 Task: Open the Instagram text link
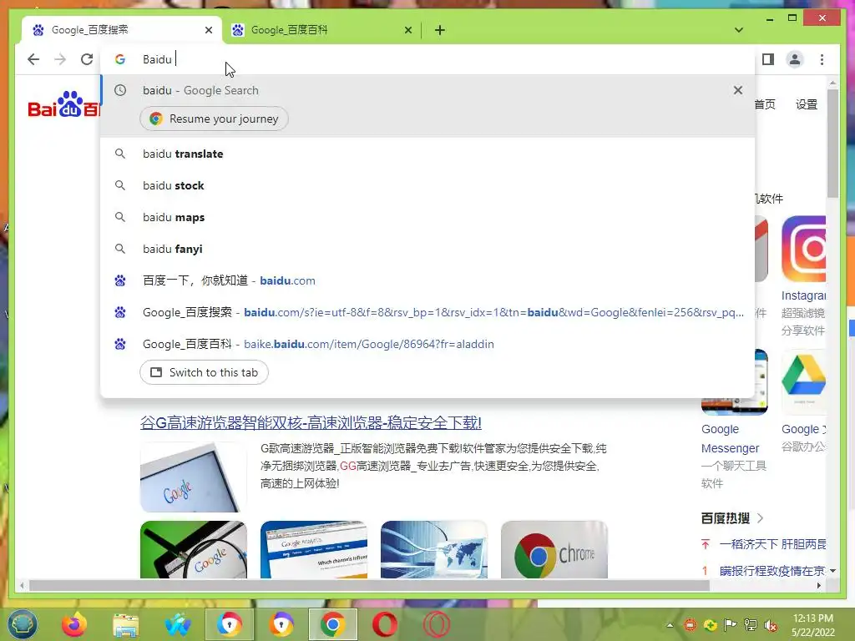pyautogui.click(x=803, y=295)
